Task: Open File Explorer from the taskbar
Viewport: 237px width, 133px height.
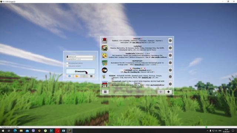Action: [21, 131]
